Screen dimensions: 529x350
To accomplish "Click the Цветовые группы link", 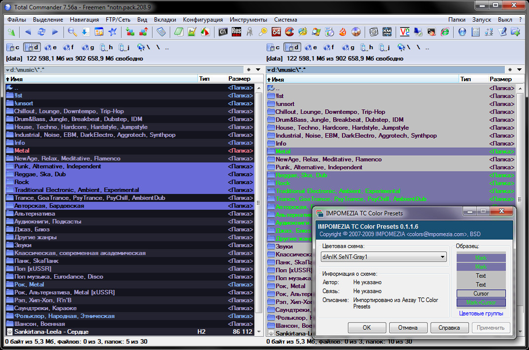I will [481, 313].
